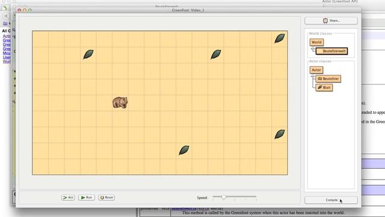Select the Beuteltierwelt class
The width and height of the screenshot is (385, 217).
tap(331, 51)
